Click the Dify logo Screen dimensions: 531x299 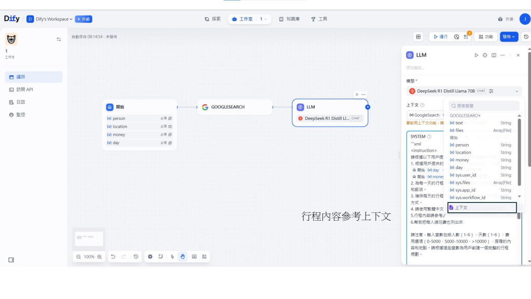coord(12,19)
